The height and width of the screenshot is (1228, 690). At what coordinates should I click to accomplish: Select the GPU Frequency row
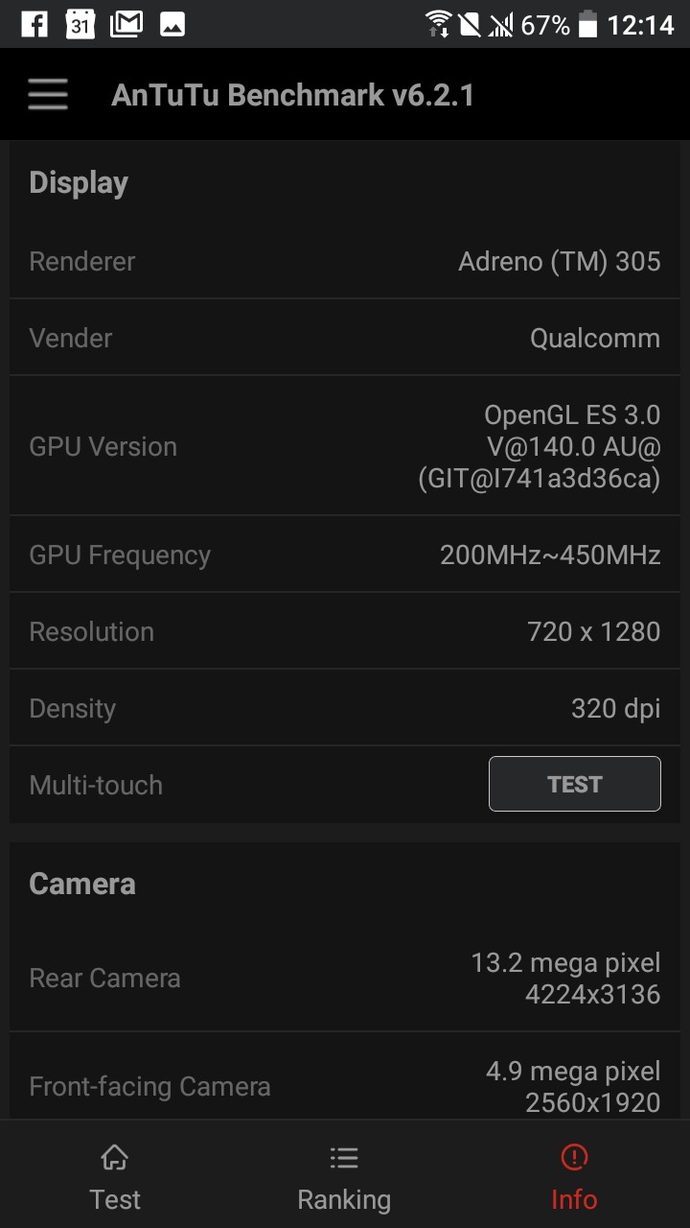click(345, 555)
